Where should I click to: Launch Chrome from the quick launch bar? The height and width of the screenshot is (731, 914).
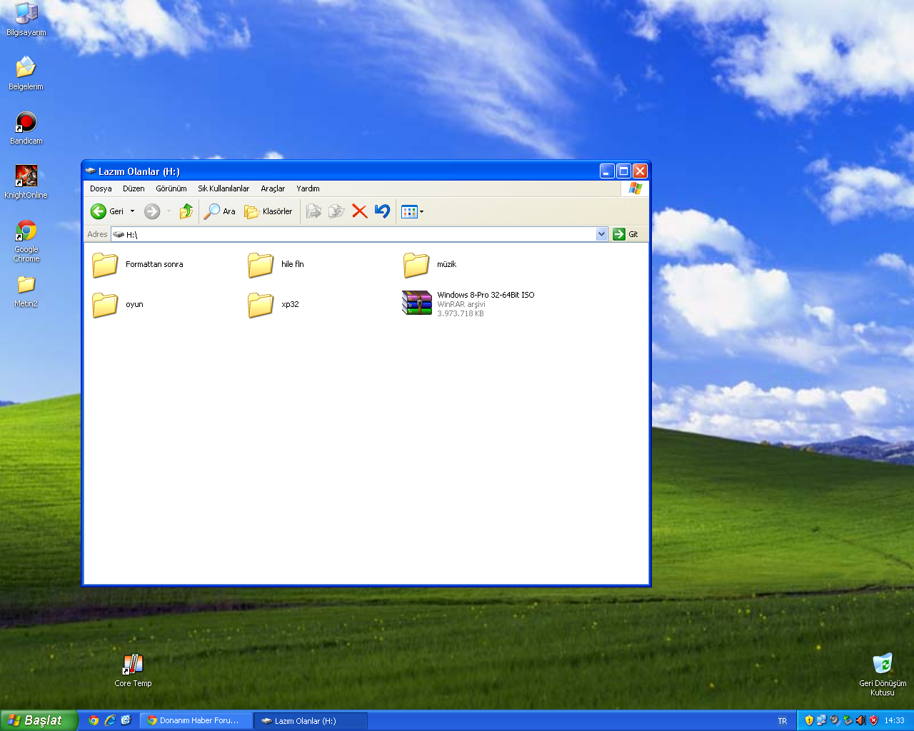point(94,720)
